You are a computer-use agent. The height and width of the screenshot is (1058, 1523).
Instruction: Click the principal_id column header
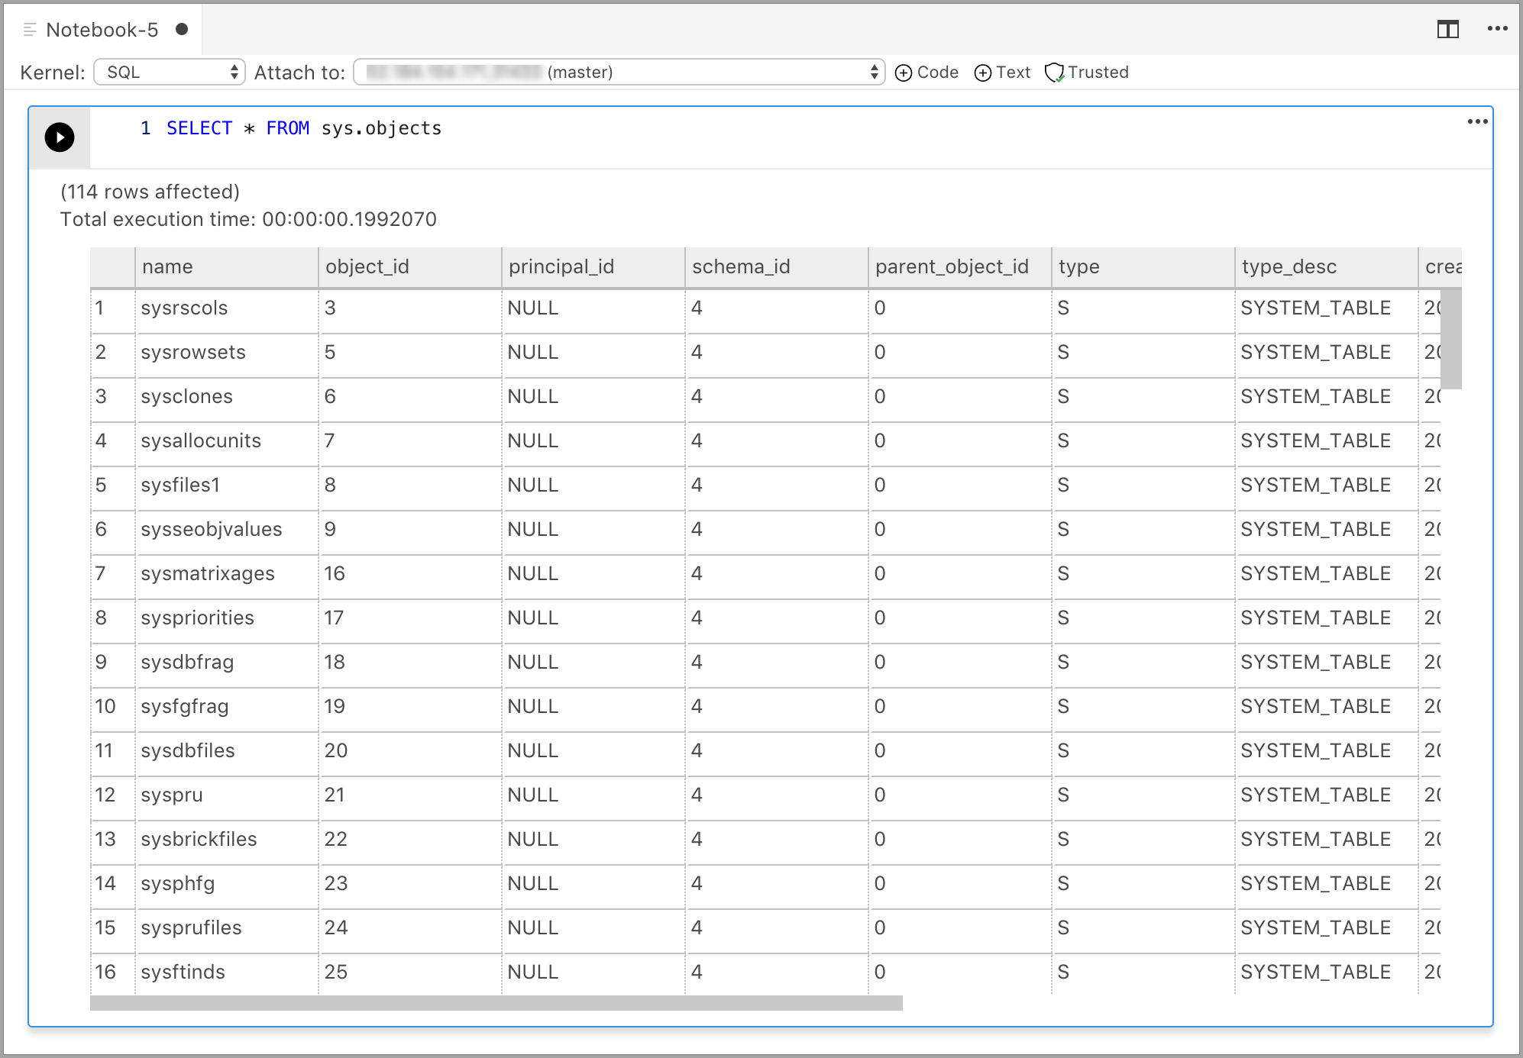point(593,267)
